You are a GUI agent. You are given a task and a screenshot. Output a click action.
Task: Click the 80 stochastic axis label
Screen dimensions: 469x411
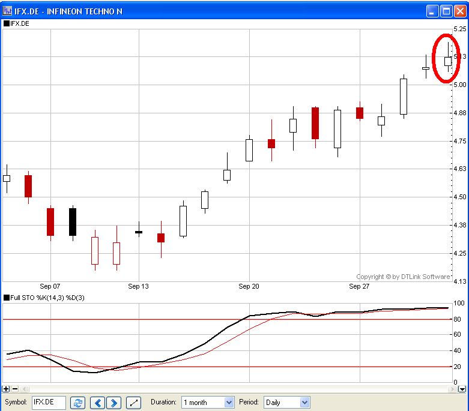(x=457, y=319)
